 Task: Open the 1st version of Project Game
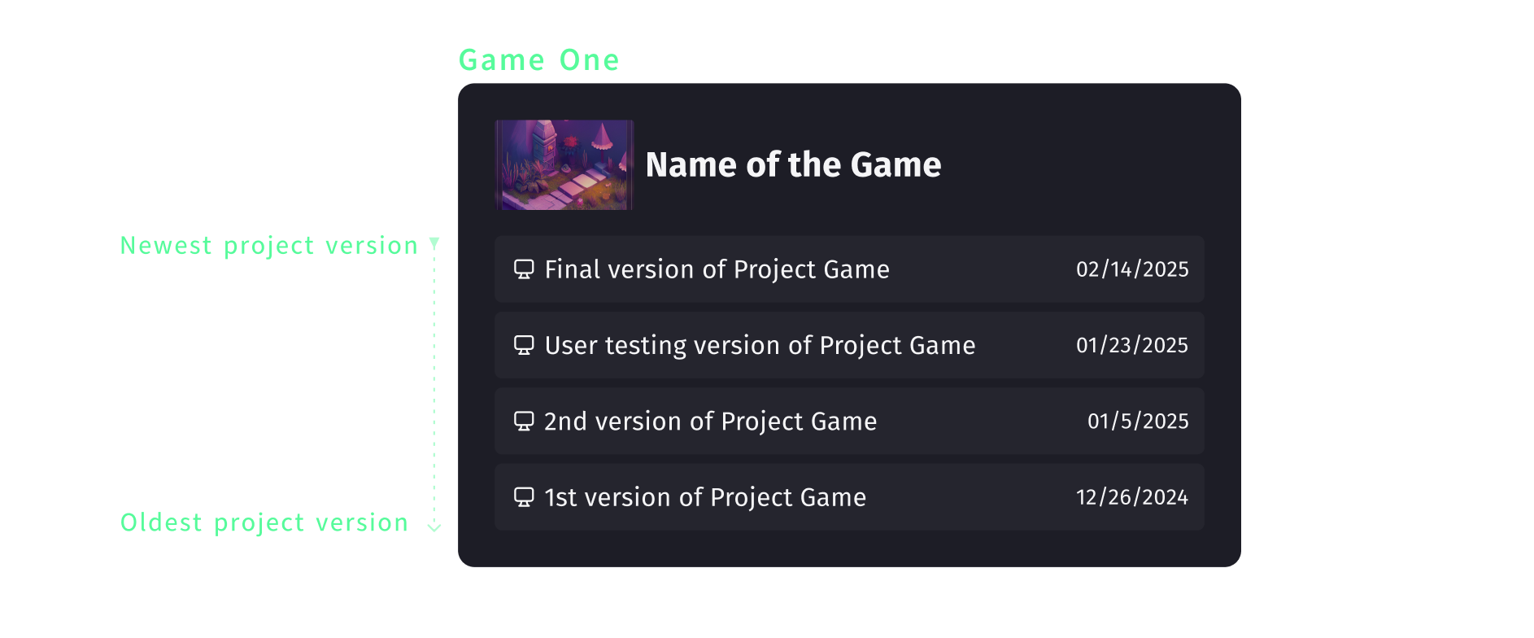[x=849, y=496]
